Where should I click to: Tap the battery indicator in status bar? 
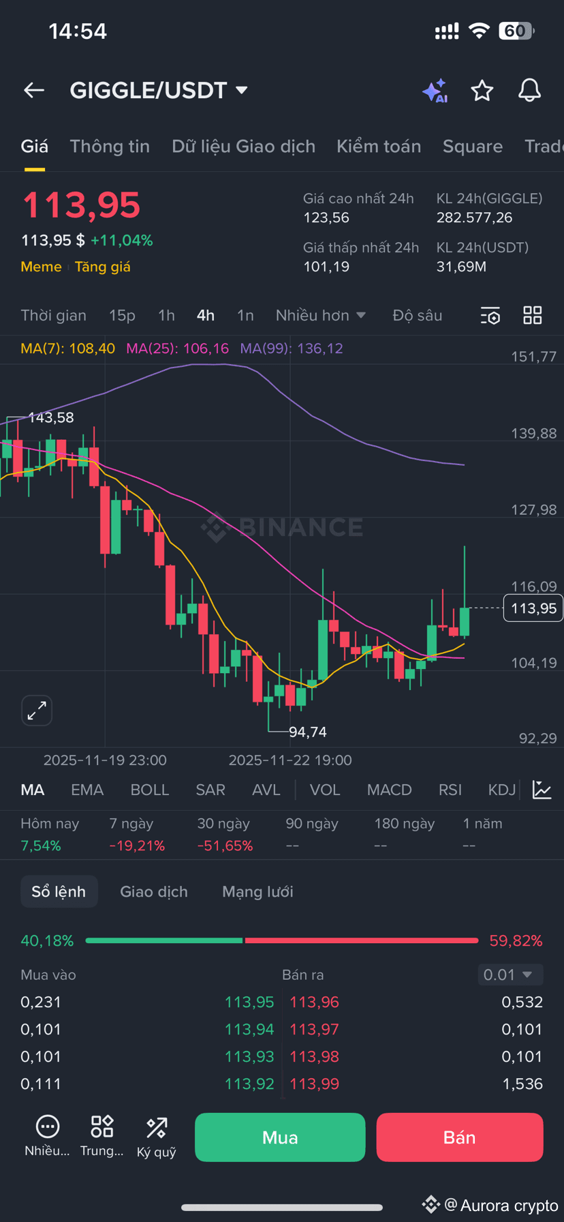(x=516, y=31)
